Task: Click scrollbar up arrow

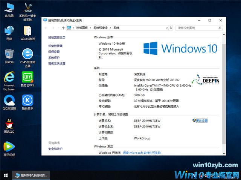Action: pyautogui.click(x=224, y=34)
